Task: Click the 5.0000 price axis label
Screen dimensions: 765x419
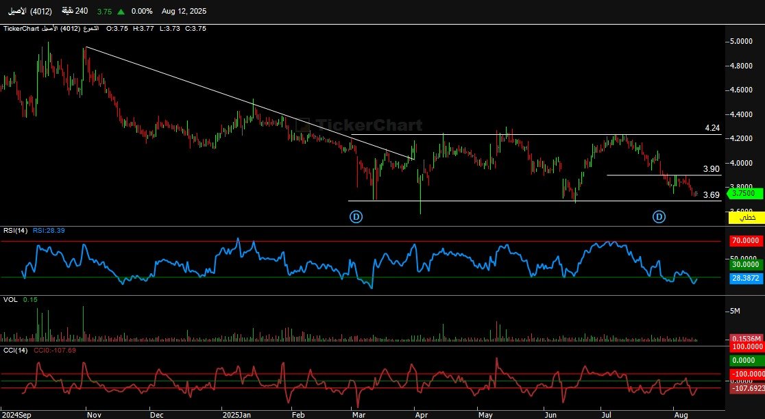Action: coord(741,41)
